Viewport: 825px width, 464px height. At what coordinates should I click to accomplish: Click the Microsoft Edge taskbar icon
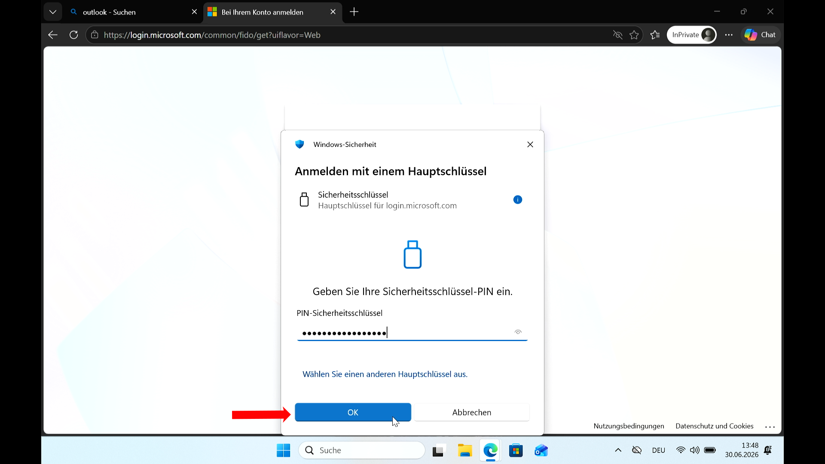tap(490, 450)
